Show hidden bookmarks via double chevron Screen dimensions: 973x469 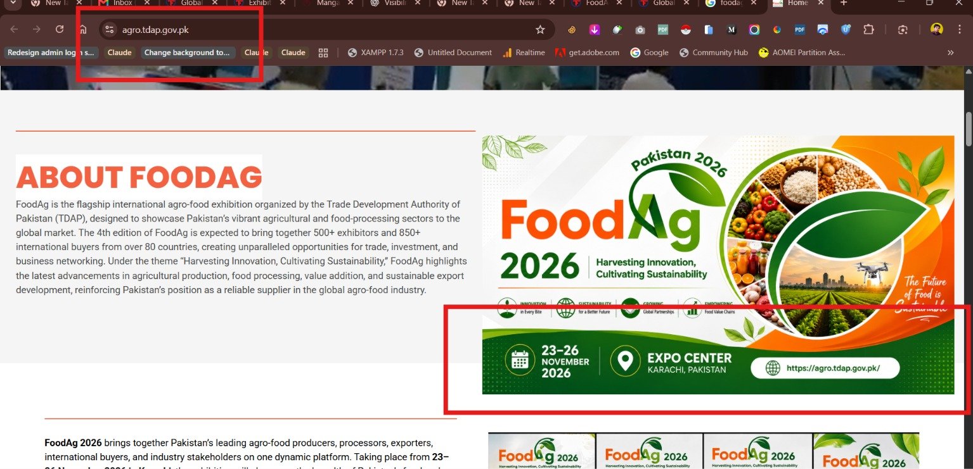click(950, 53)
